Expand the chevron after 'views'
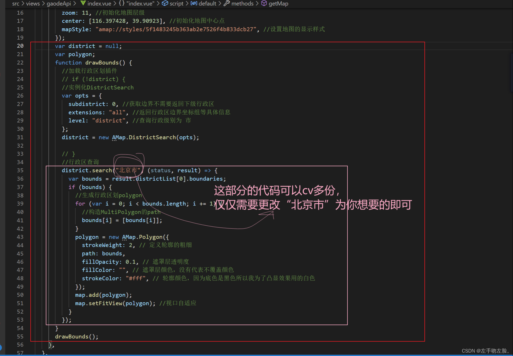This screenshot has height=356, width=513. point(43,3)
